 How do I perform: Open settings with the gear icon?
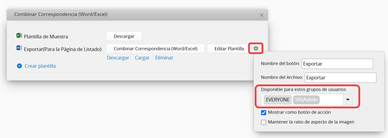(x=256, y=49)
